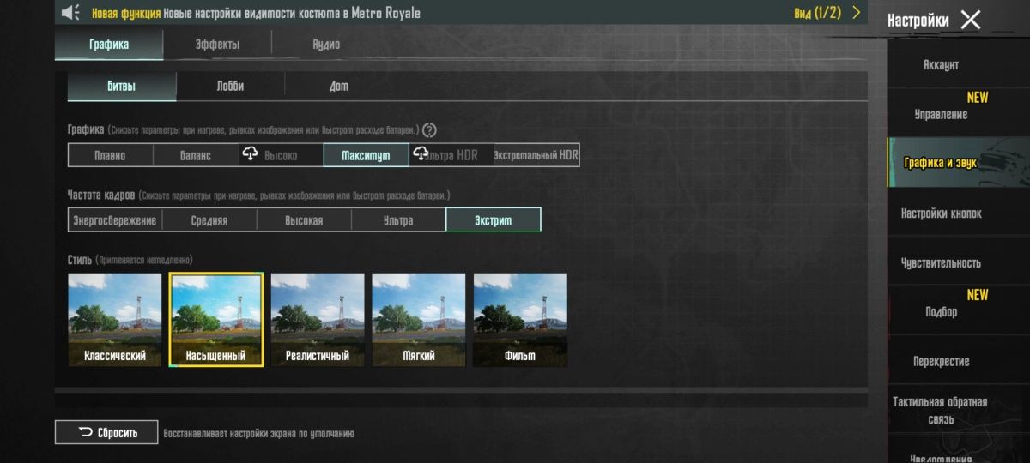1030x463 pixels.
Task: Choose Экстрим frame rate
Action: [494, 220]
